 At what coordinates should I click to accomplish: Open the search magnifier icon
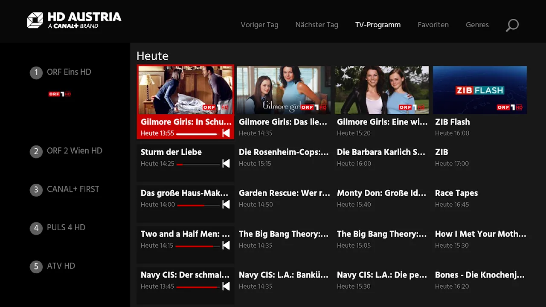[x=512, y=25]
